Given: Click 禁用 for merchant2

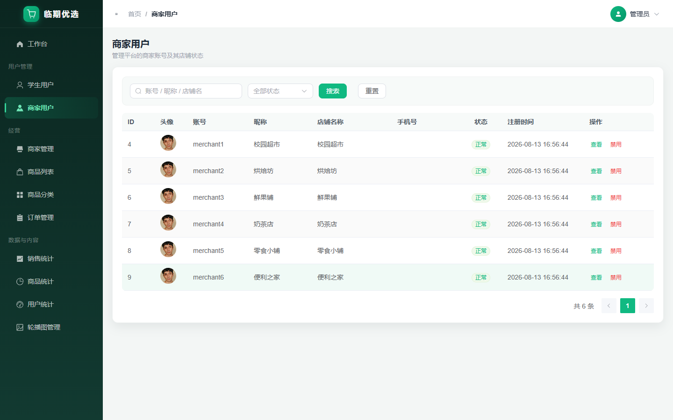Looking at the screenshot, I should click(616, 171).
